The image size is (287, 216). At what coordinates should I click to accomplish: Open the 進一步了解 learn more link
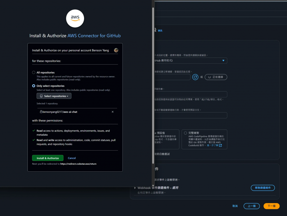[x=212, y=145]
